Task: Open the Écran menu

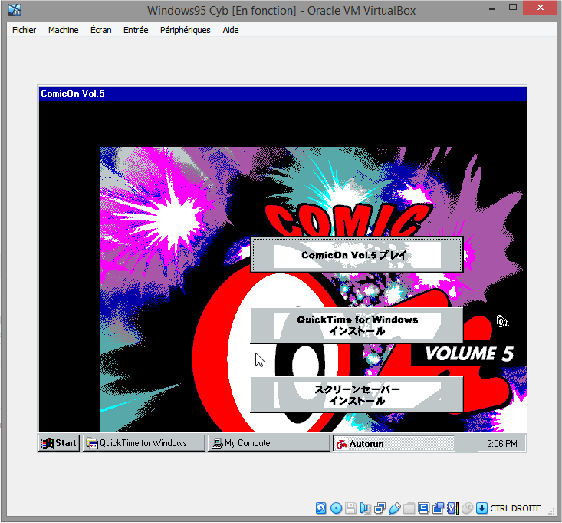Action: pyautogui.click(x=100, y=30)
